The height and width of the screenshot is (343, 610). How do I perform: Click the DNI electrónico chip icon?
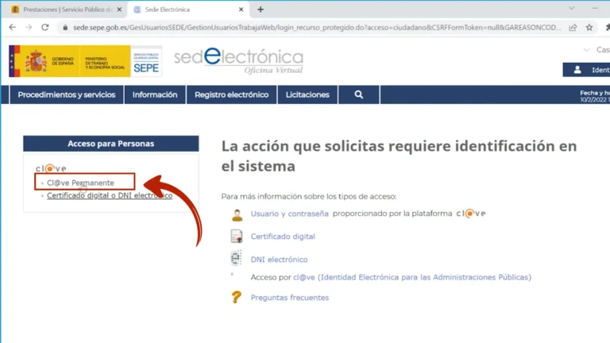(x=236, y=258)
